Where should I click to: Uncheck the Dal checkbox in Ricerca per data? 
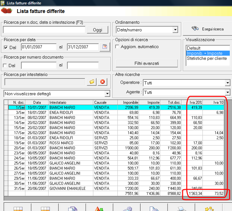coord(6,47)
